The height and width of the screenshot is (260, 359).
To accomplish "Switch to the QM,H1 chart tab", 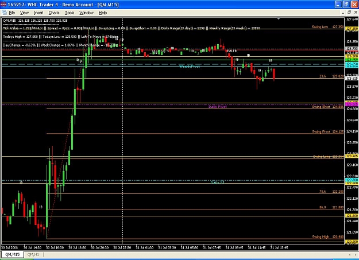I will tap(33, 254).
